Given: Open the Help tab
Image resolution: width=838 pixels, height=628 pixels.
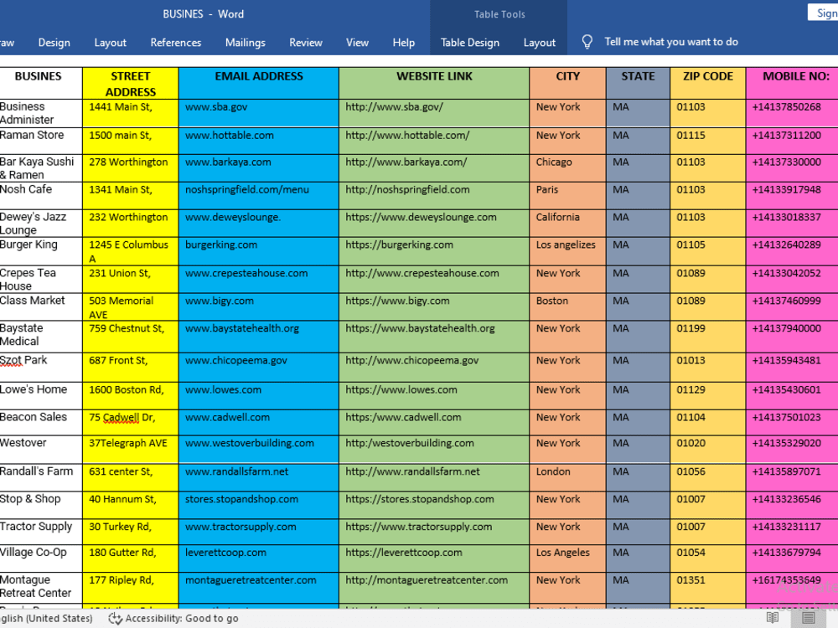Looking at the screenshot, I should click(404, 42).
